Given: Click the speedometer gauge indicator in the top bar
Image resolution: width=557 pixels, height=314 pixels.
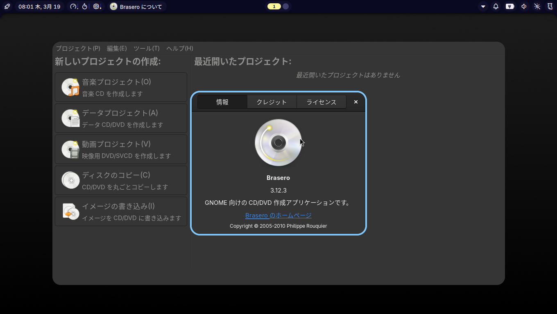Looking at the screenshot, I should [x=74, y=7].
